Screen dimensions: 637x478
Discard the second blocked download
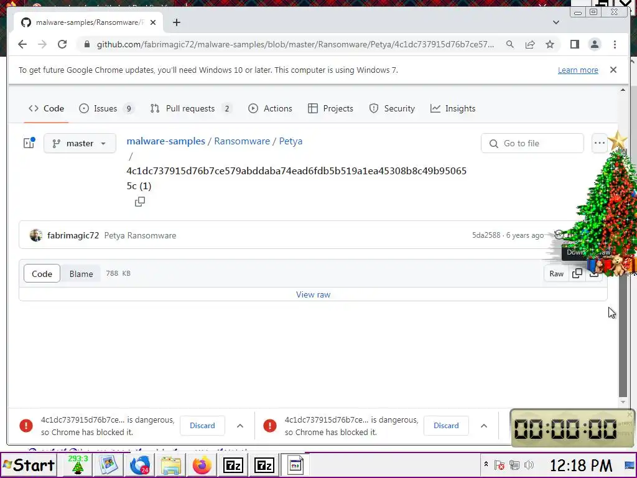click(446, 426)
